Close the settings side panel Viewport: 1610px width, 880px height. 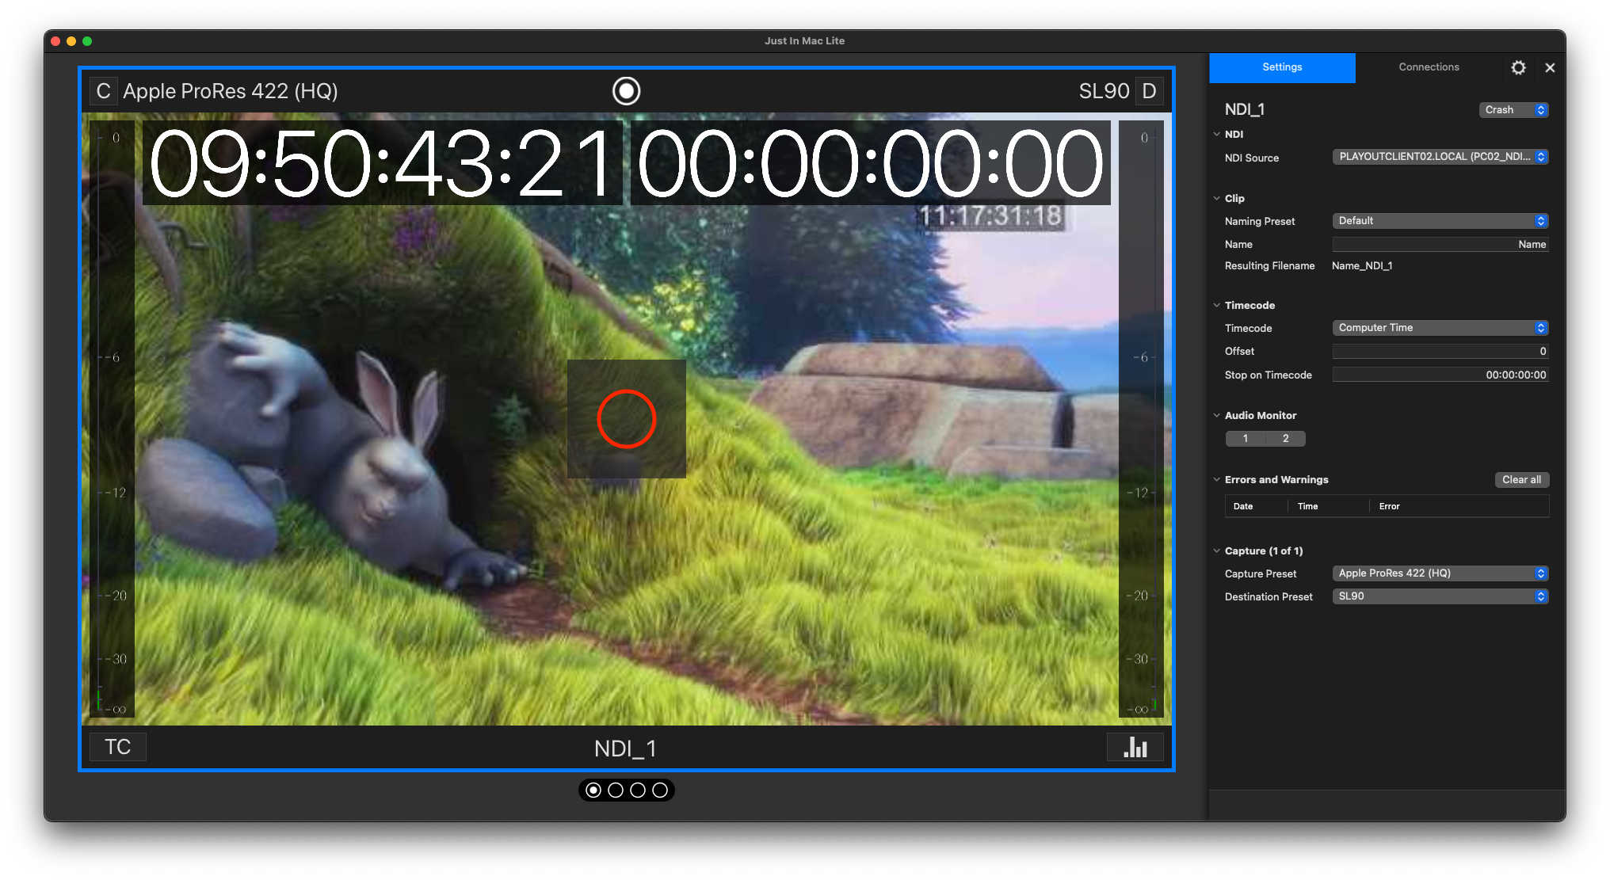(1550, 67)
